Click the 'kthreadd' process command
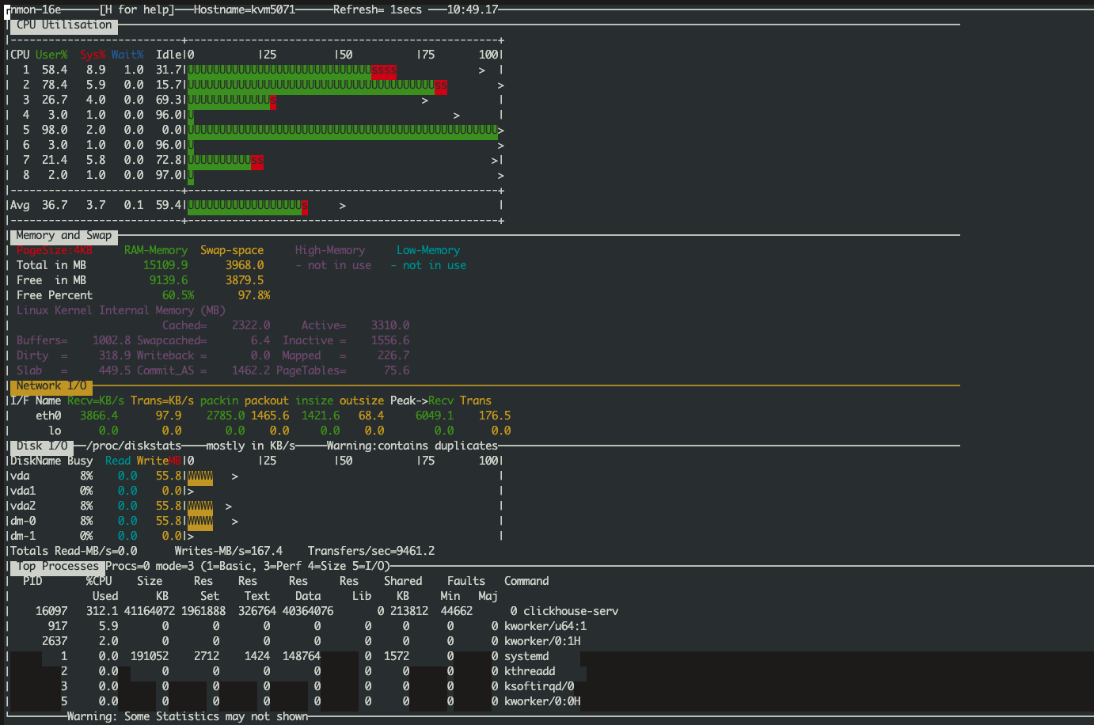1094x725 pixels. click(530, 671)
